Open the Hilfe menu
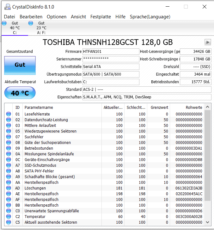214x230 pixels. coord(120,17)
